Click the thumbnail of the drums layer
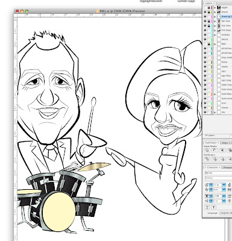 [x=219, y=12]
